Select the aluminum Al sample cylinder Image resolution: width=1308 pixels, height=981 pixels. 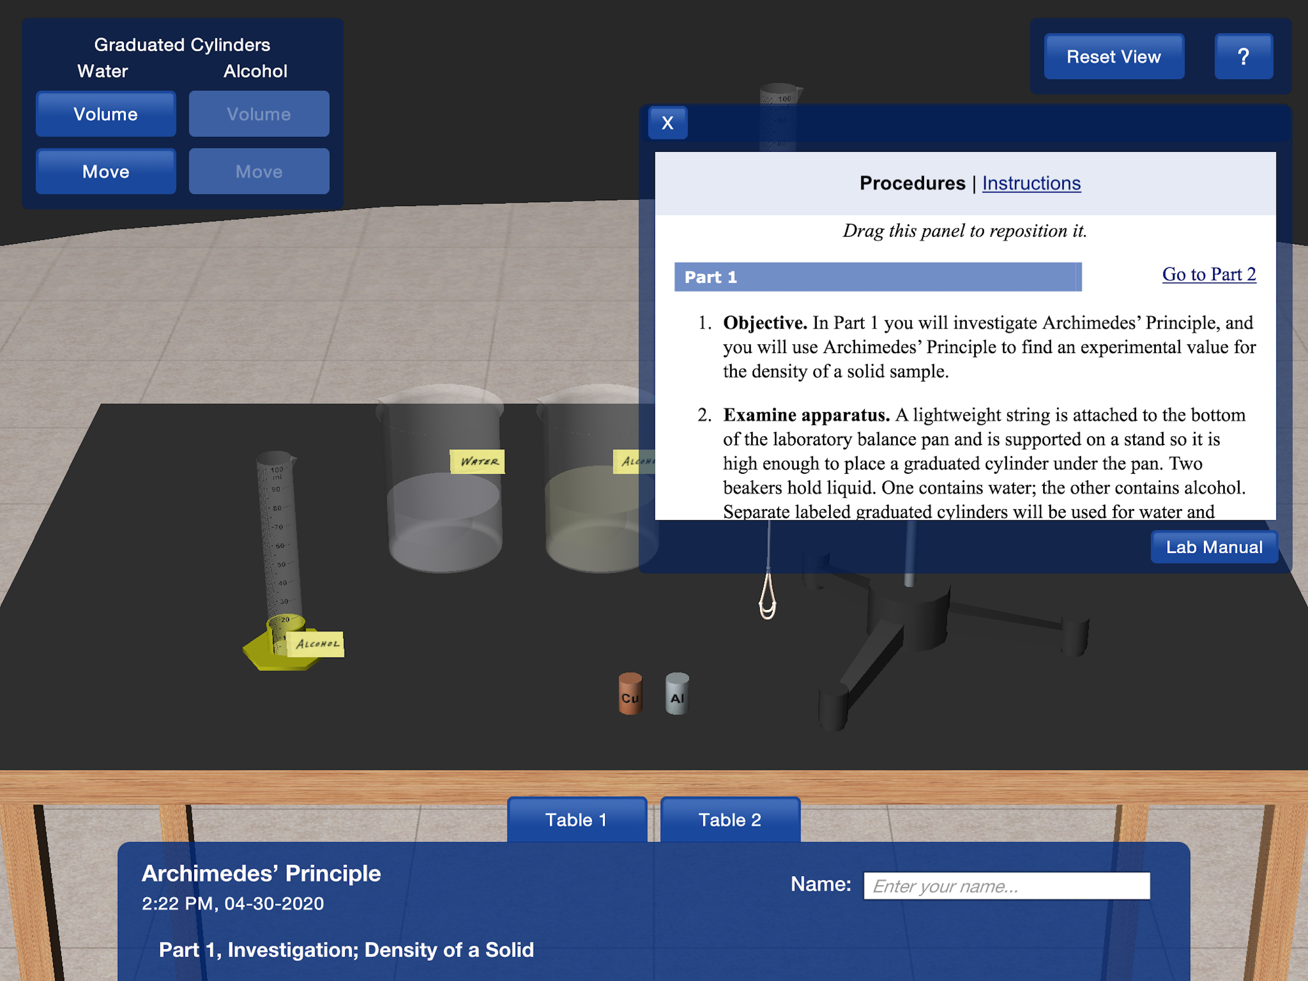[x=677, y=694]
